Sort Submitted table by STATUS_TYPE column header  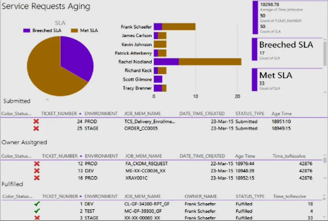(250, 113)
